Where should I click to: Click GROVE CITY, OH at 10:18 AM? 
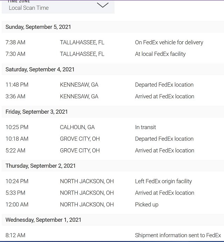click(80, 139)
